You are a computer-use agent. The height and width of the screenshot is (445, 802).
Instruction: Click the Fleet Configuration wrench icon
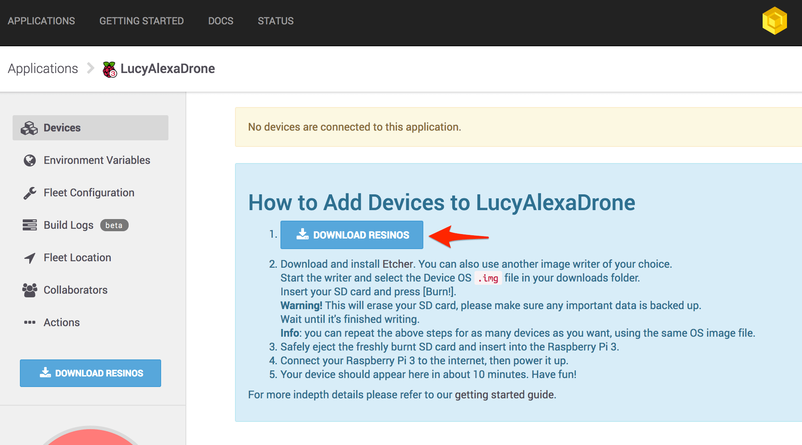coord(30,193)
